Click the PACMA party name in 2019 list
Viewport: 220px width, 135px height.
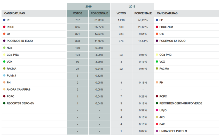click(11, 69)
